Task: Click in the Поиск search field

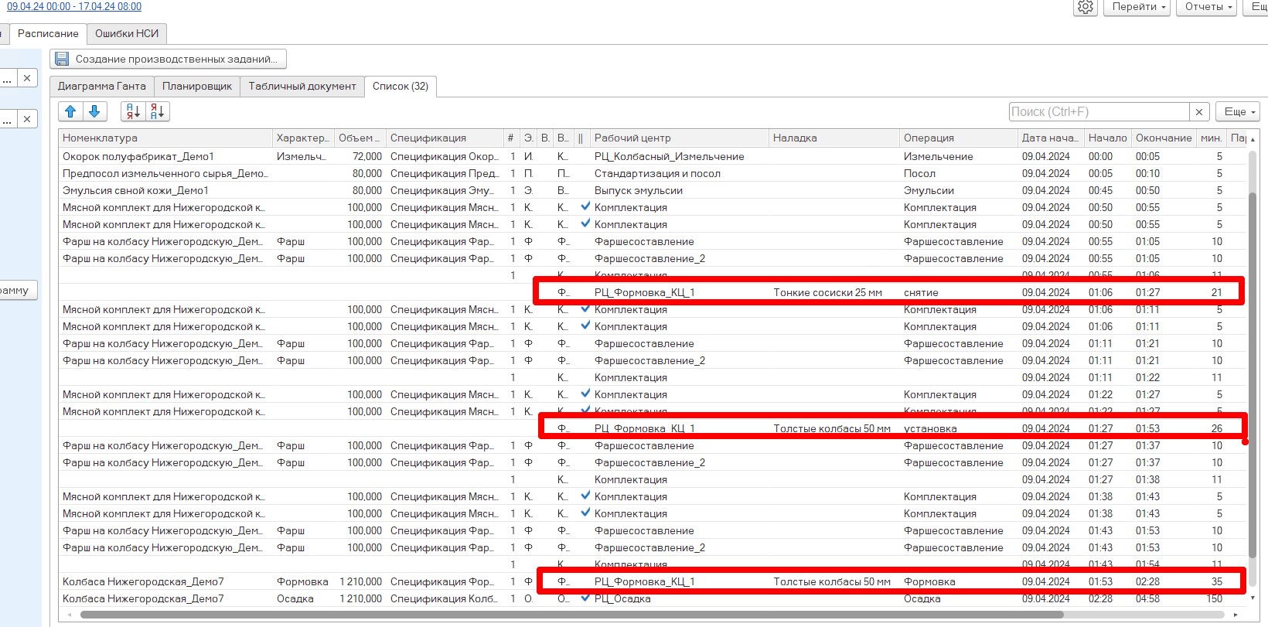Action: (1098, 112)
